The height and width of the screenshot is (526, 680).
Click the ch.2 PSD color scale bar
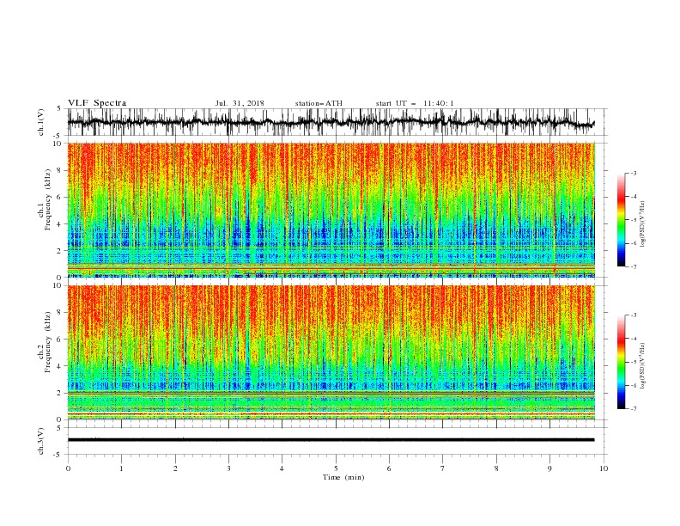point(621,362)
